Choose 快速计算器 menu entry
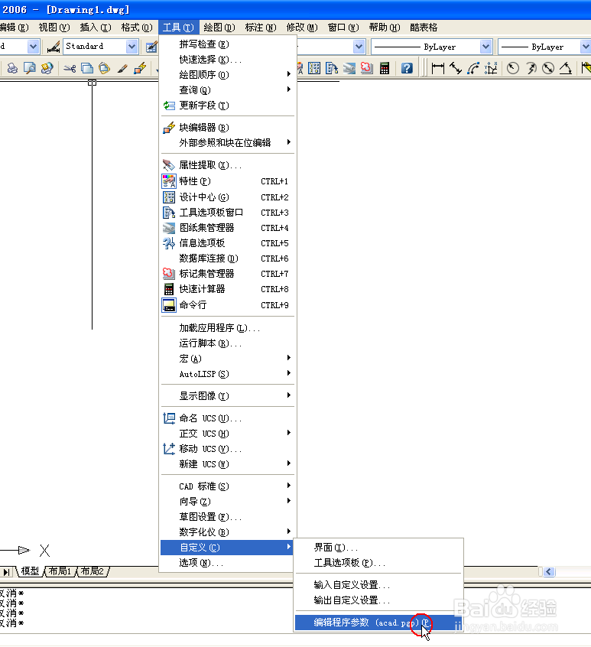591x647 pixels. [x=228, y=289]
